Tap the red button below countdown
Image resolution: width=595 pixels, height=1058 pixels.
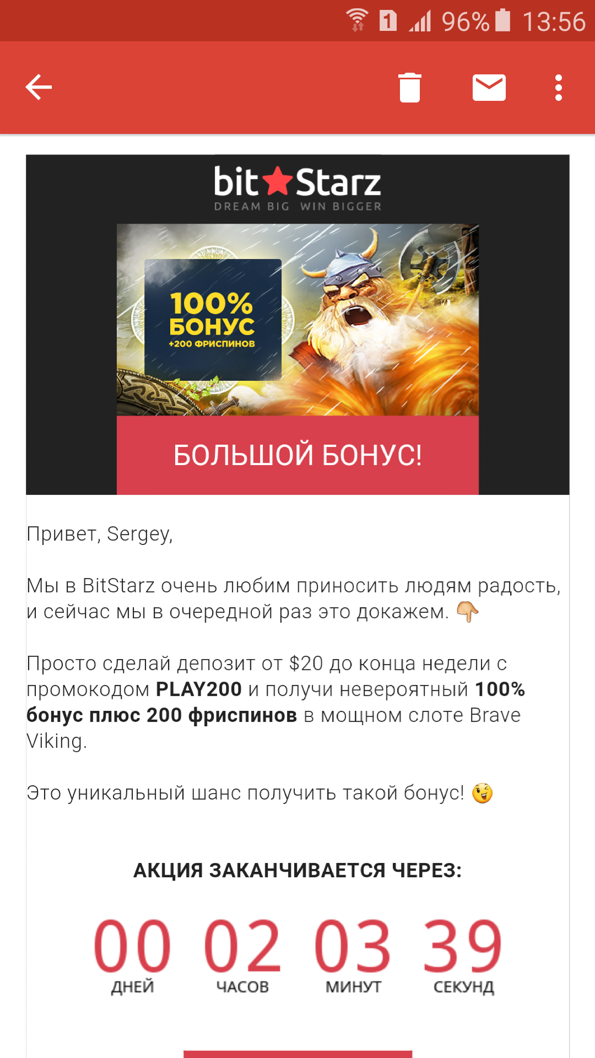point(297,1054)
